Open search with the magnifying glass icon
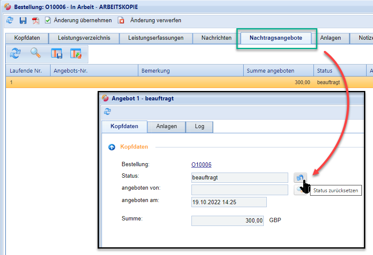Image resolution: width=373 pixels, height=255 pixels. [x=36, y=53]
